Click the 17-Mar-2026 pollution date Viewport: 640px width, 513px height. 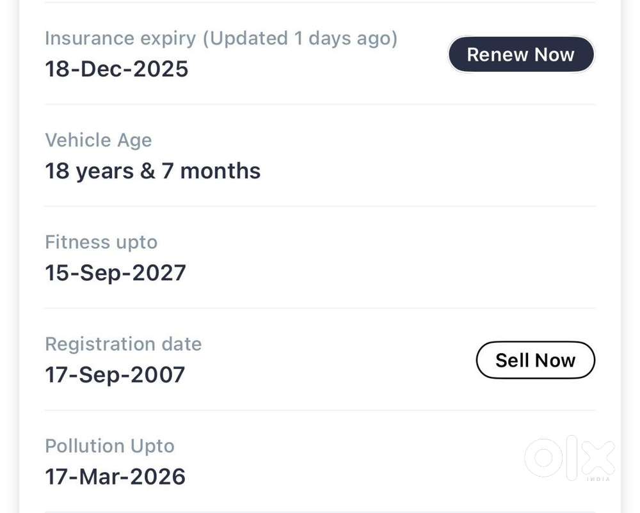pos(115,477)
